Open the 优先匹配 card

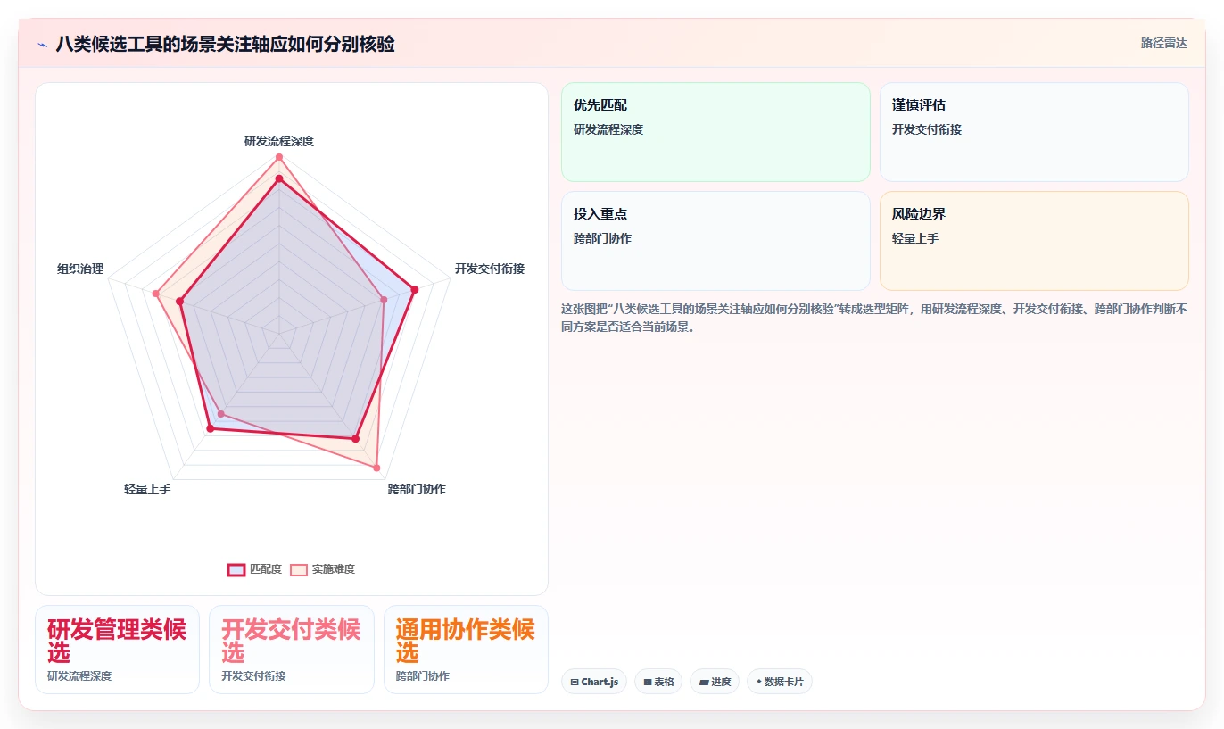[x=715, y=132]
